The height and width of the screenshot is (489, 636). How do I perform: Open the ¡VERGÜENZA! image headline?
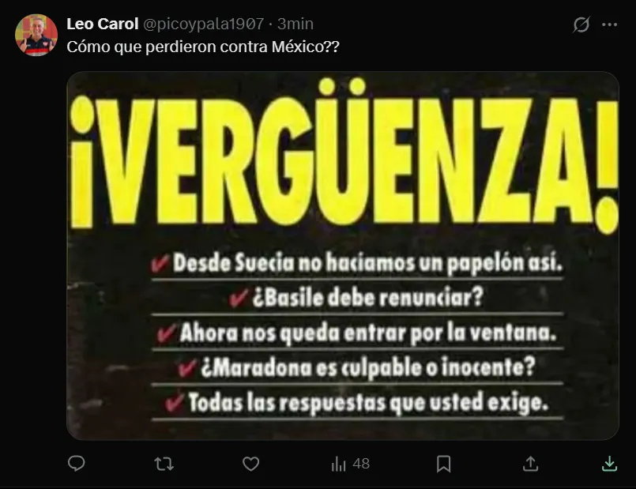344,156
